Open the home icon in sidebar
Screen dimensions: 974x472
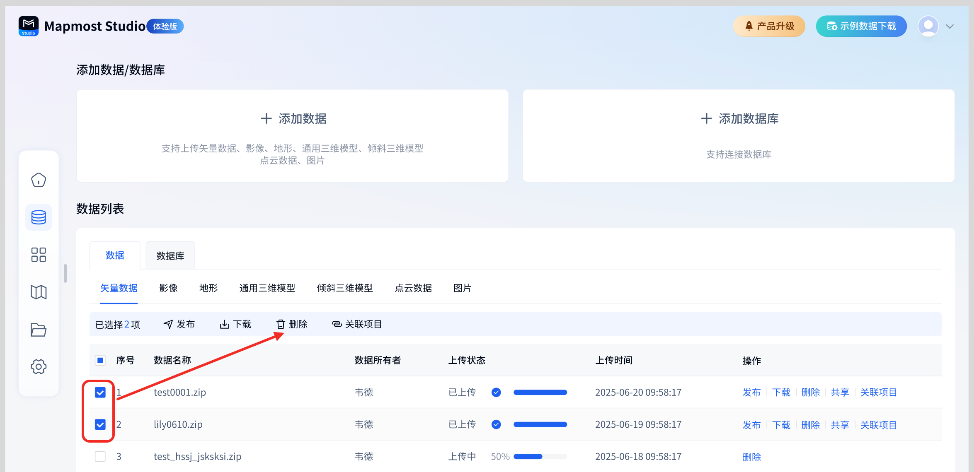[39, 180]
